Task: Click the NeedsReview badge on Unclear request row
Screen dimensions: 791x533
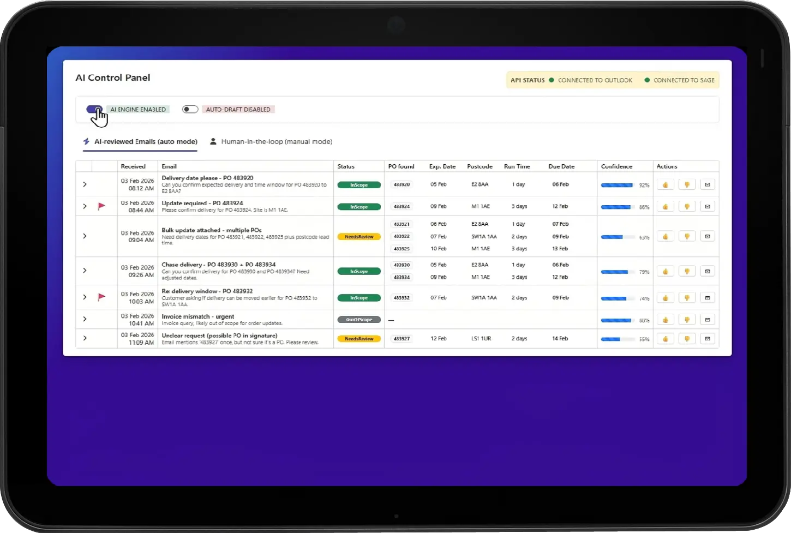Action: [359, 339]
